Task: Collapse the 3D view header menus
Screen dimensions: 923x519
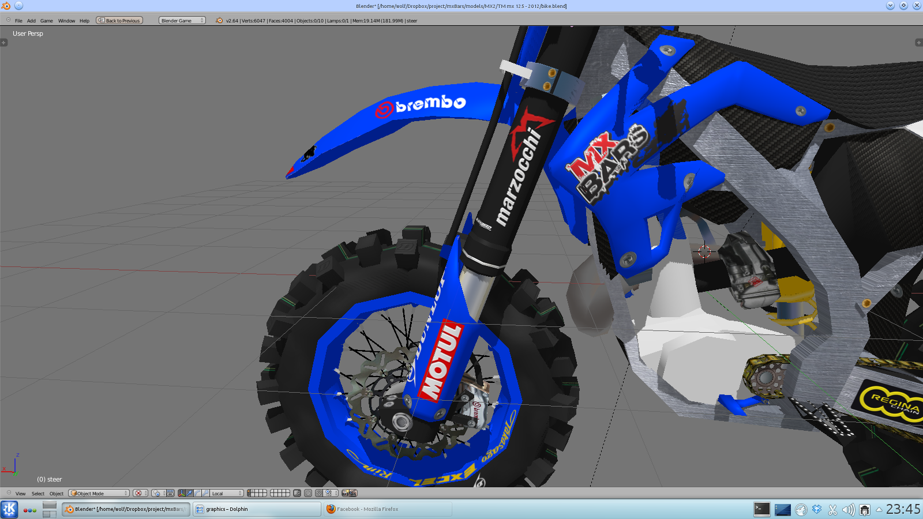Action: point(9,492)
